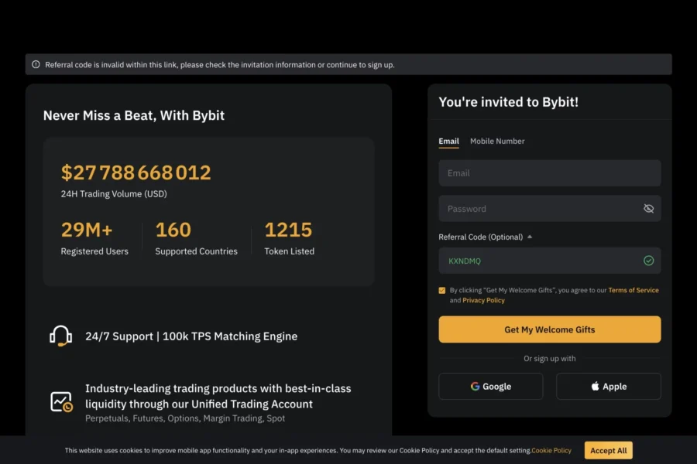Click the 'Token Listed' label
Screen dimensions: 697x464
tap(290, 251)
